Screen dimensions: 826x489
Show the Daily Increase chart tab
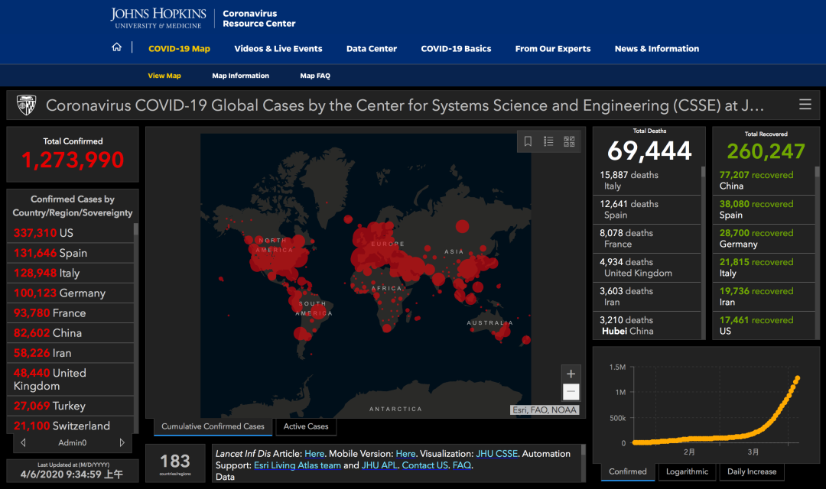click(x=751, y=471)
